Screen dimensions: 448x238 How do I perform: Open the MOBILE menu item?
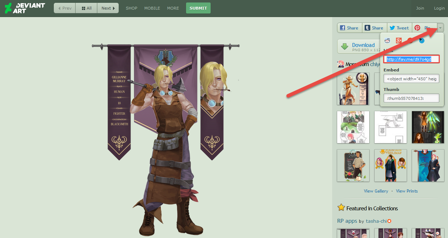pos(152,8)
